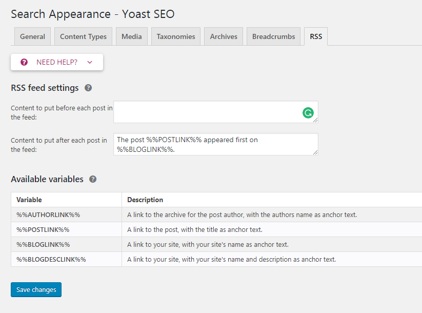Click the 'Search Appearance - Yoast SEO' title
Image resolution: width=422 pixels, height=313 pixels.
[x=93, y=14]
